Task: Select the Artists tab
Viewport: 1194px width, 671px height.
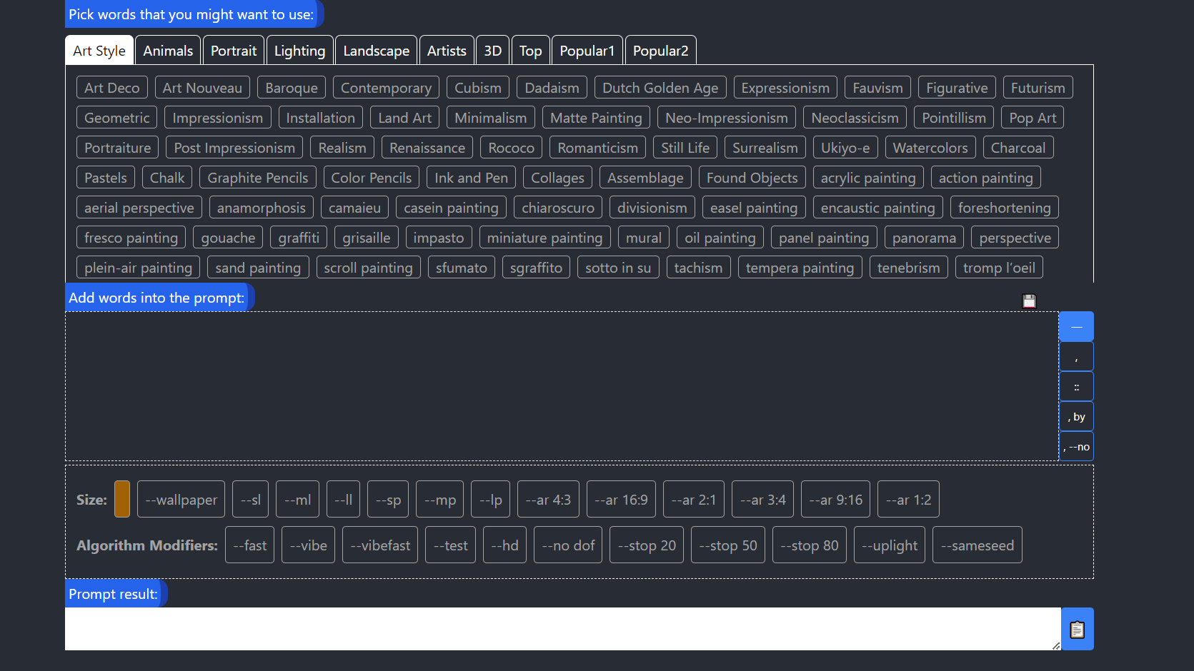Action: tap(447, 51)
